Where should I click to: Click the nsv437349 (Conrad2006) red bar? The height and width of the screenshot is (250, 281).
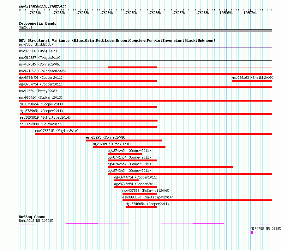click(132, 67)
